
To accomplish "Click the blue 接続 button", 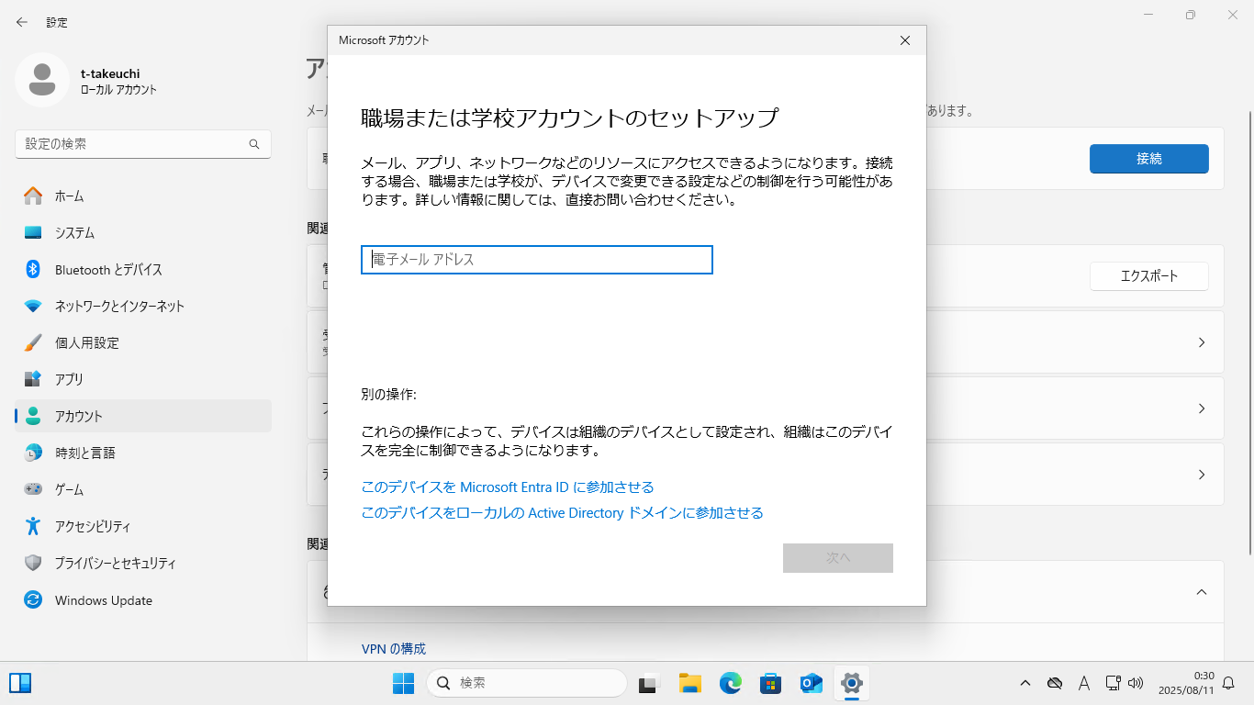I will tap(1149, 159).
